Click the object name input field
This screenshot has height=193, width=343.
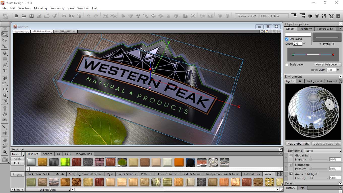pos(298,34)
